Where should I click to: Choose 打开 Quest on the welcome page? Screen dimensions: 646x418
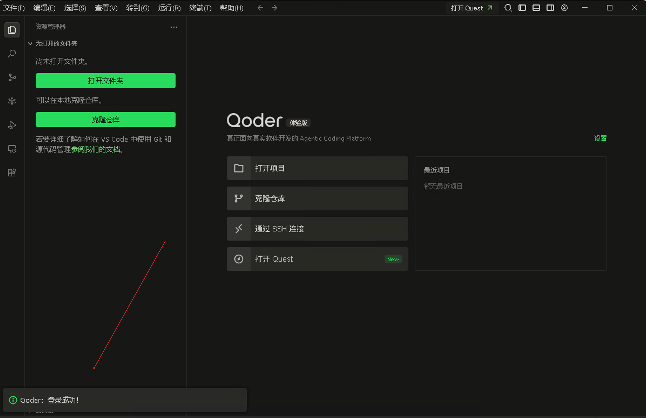[317, 259]
